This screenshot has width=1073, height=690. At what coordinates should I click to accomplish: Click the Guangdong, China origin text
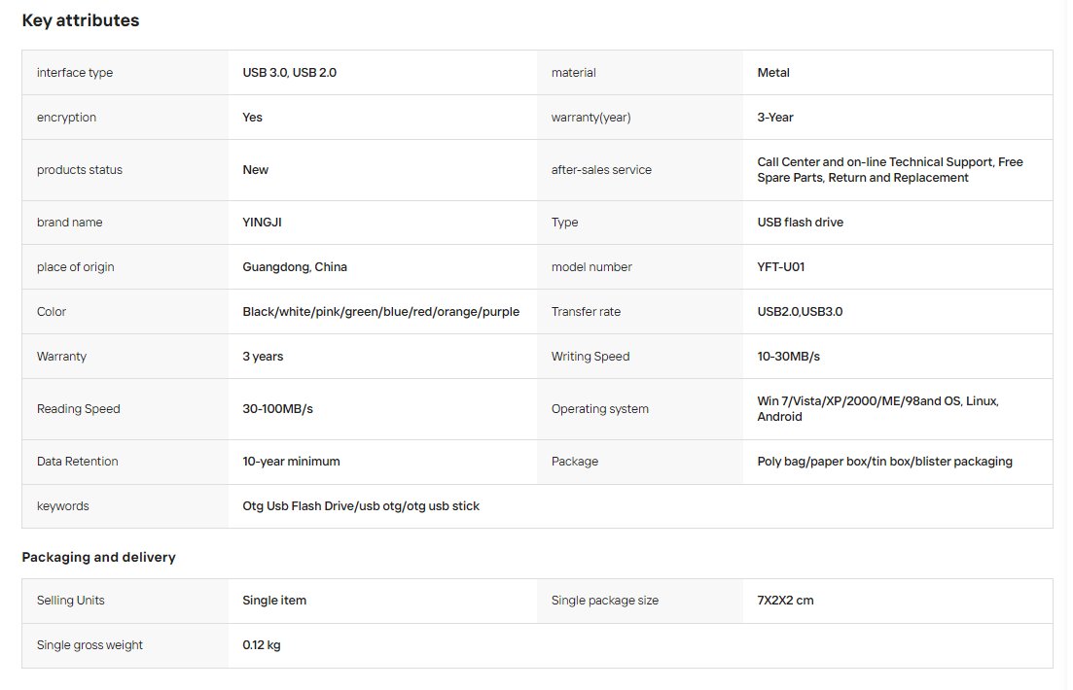coord(294,266)
